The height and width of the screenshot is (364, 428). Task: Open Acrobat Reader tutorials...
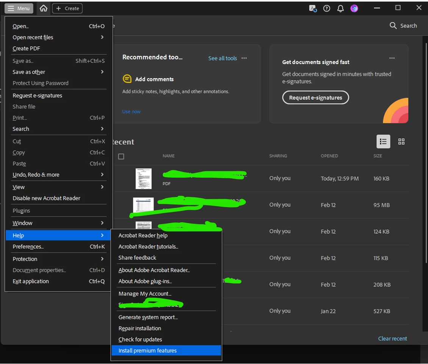pyautogui.click(x=166, y=246)
